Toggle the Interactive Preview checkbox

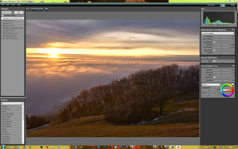2,15
